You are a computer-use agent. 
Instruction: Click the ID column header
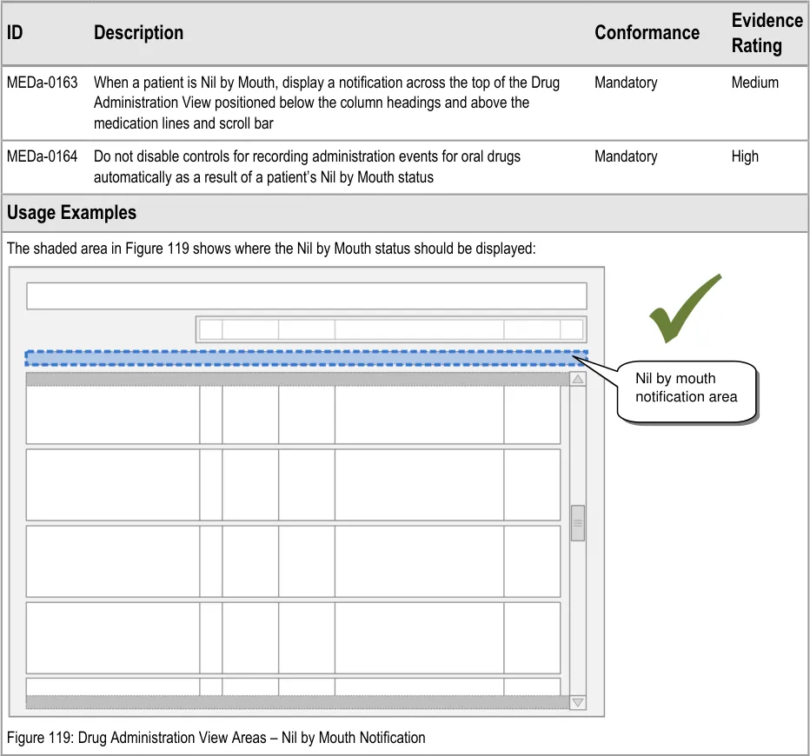(x=15, y=33)
